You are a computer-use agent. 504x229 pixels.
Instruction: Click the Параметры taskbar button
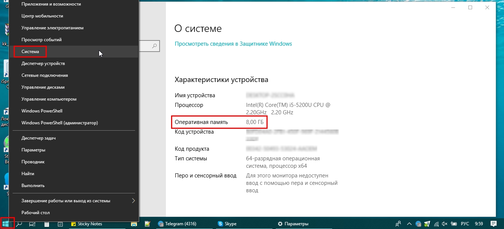pyautogui.click(x=293, y=224)
